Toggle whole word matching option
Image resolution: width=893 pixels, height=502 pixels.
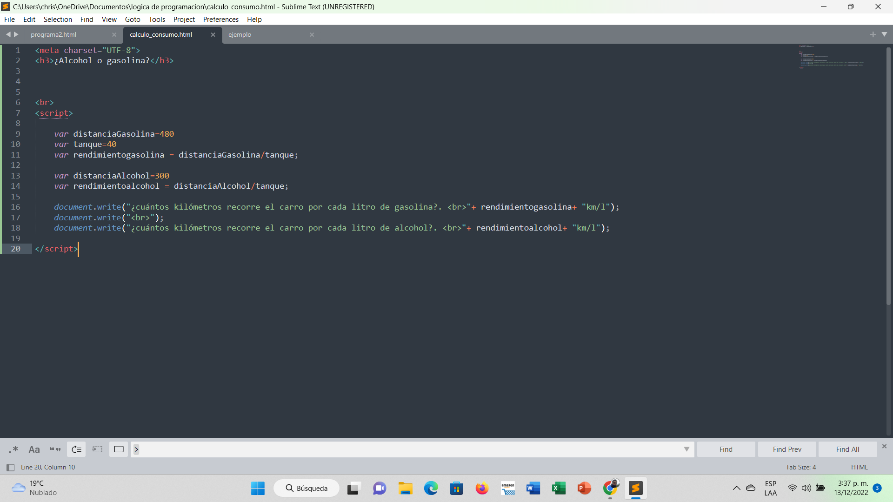pos(55,449)
